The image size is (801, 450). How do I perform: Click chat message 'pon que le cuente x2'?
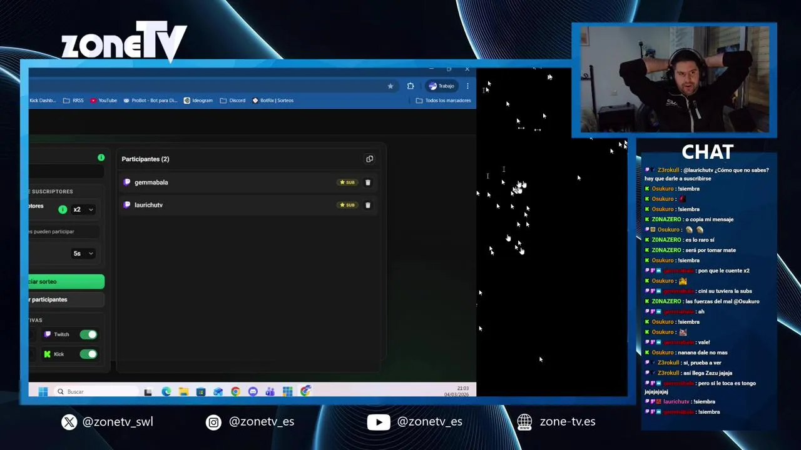(725, 271)
